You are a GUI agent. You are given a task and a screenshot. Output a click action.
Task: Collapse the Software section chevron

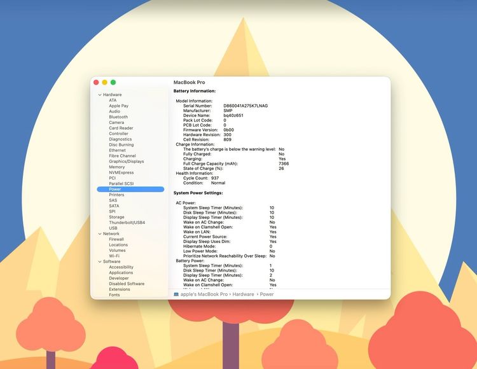point(99,261)
